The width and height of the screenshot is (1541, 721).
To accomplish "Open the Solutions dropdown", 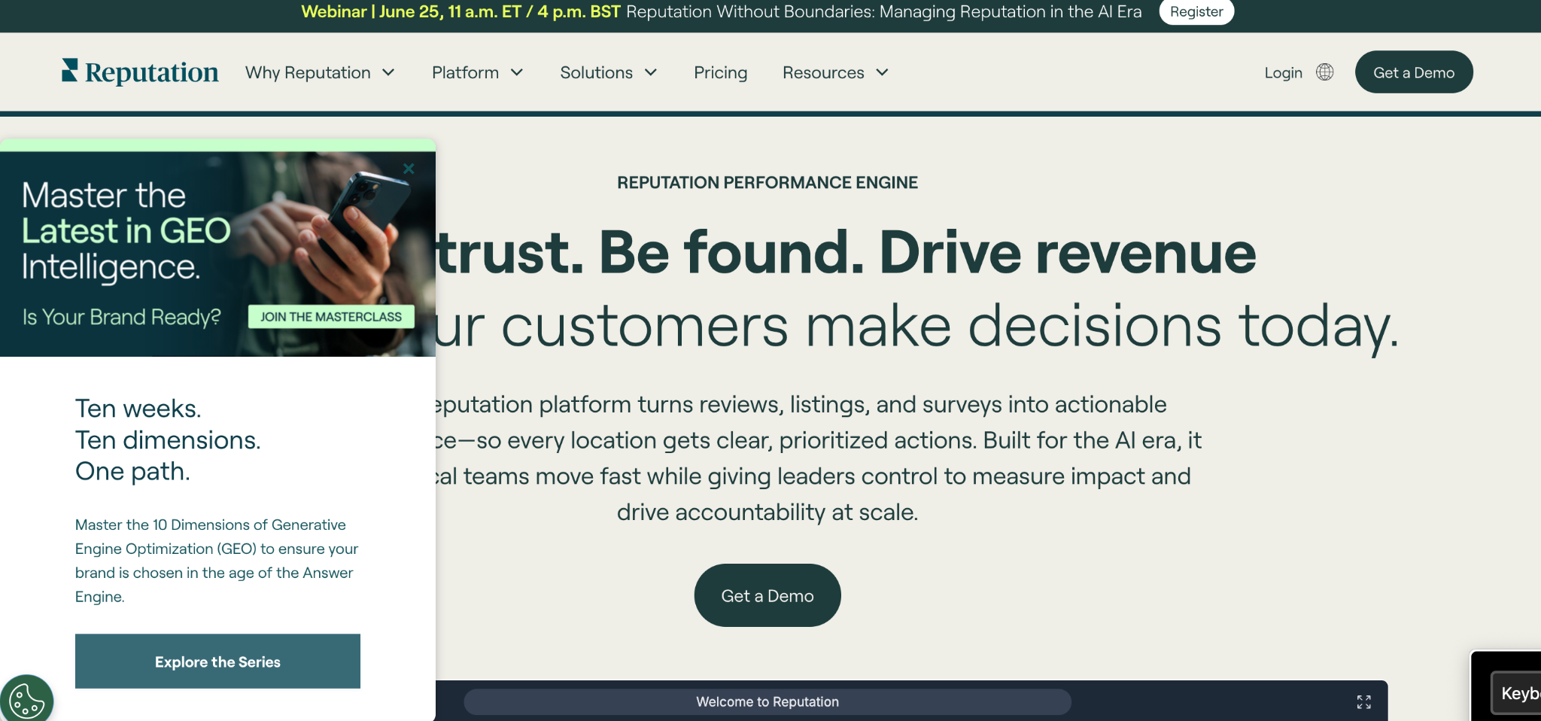I will [x=608, y=73].
